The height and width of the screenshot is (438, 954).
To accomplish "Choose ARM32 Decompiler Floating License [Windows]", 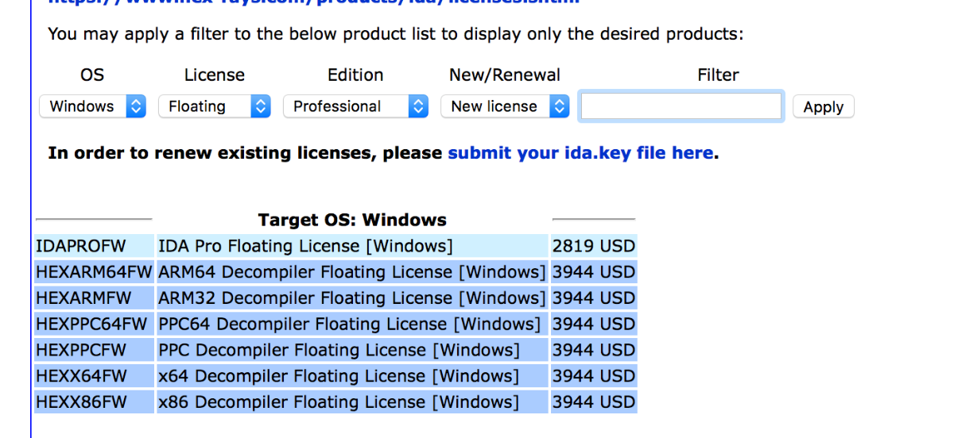I will (x=352, y=298).
